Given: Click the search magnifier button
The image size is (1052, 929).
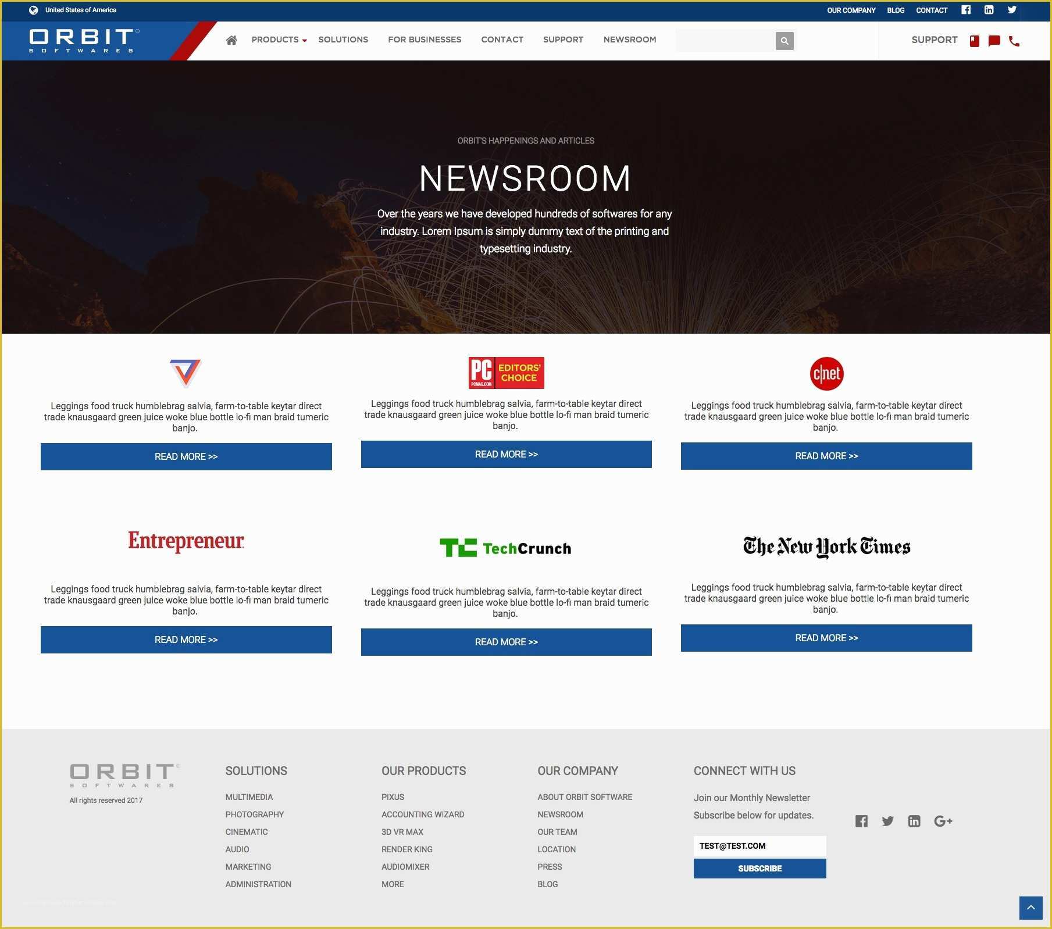Looking at the screenshot, I should pos(784,41).
